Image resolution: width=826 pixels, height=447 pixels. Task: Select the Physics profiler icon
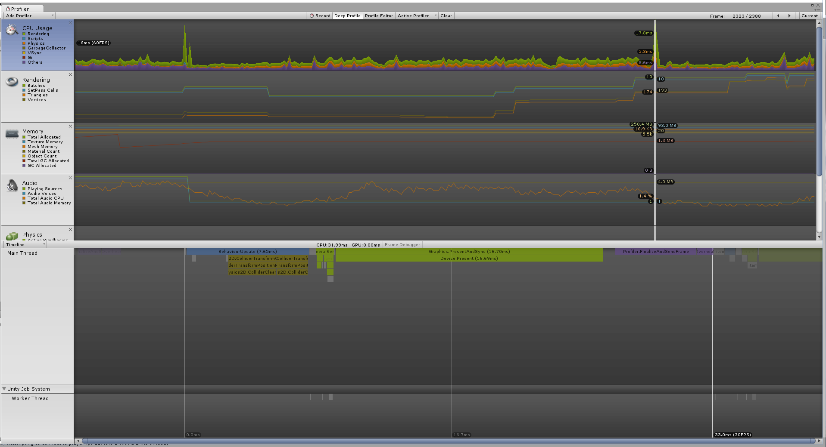click(12, 236)
